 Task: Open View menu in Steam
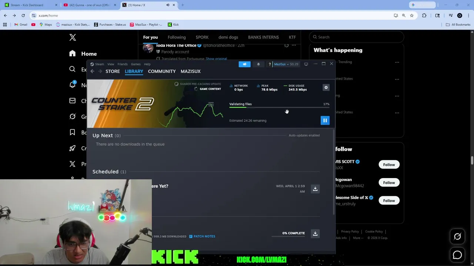click(111, 64)
